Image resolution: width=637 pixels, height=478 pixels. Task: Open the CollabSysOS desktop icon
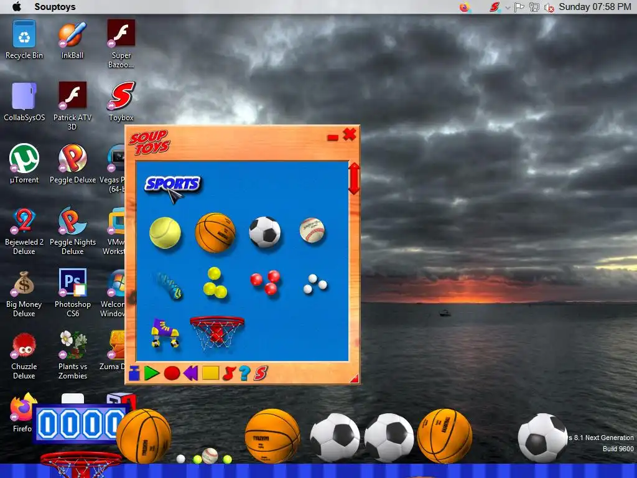tap(24, 101)
